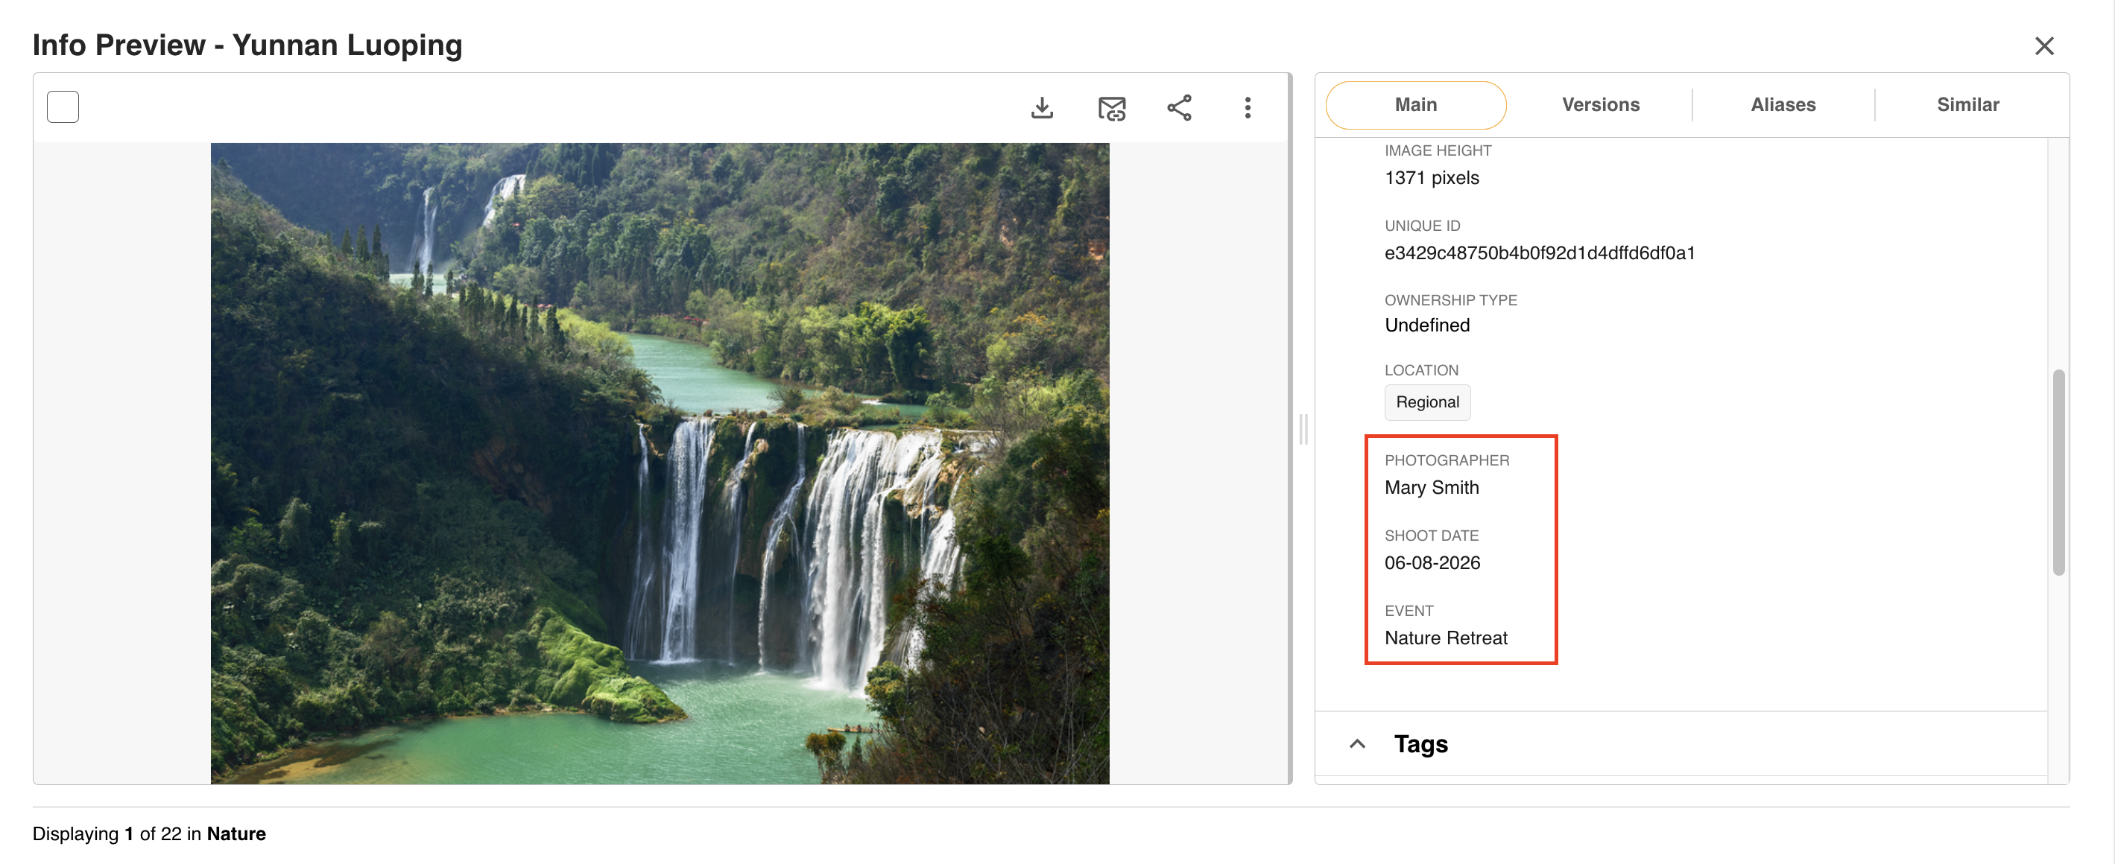Screen dimensions: 2115x864
Task: Click the OWNERSHIP TYPE field label
Action: tap(1450, 300)
